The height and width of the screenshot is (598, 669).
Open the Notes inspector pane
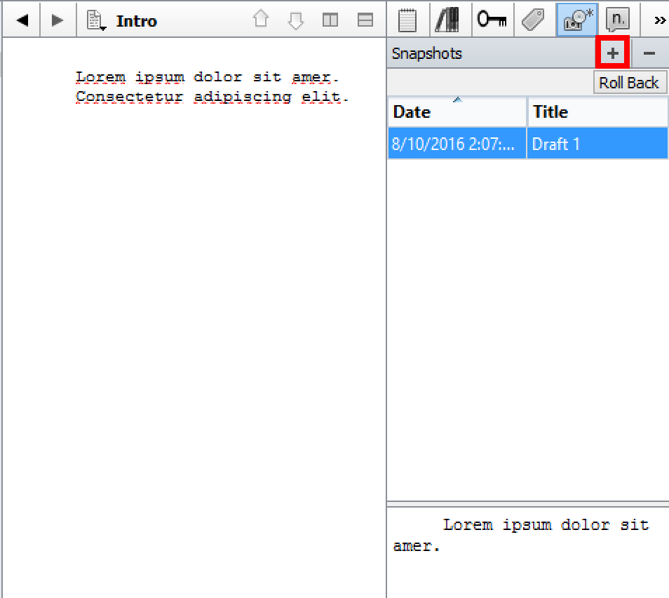407,20
